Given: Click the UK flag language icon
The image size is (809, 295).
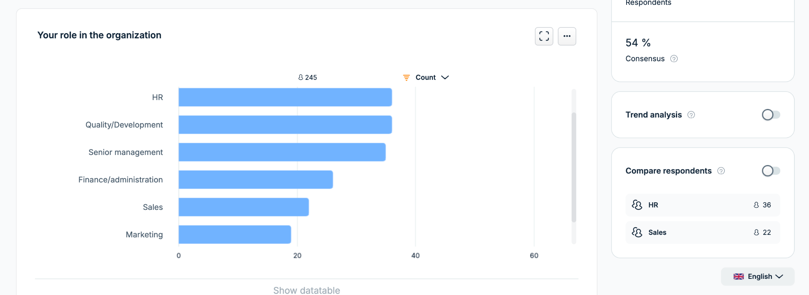Looking at the screenshot, I should click(739, 276).
